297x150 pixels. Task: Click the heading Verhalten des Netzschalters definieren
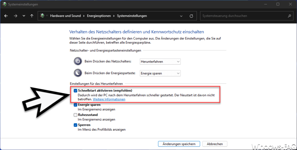pyautogui.click(x=137, y=32)
